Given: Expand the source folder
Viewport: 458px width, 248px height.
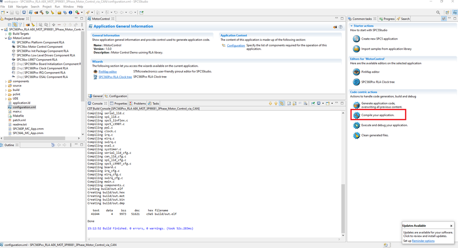Looking at the screenshot, I should coord(6,86).
